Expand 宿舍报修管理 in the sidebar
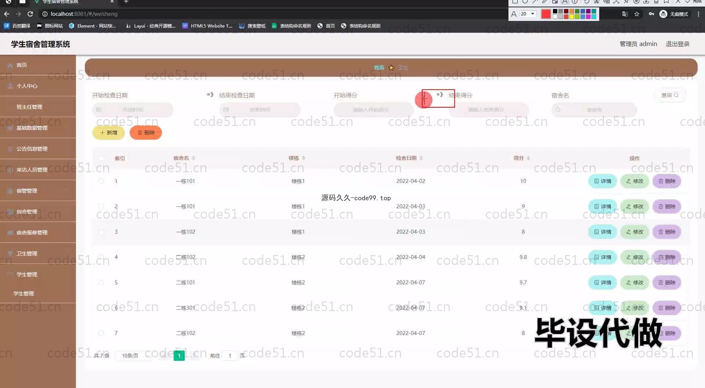 click(38, 233)
